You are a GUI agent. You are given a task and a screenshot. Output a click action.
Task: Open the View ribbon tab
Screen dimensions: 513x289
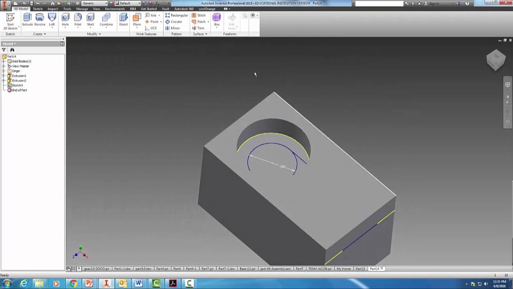point(97,9)
